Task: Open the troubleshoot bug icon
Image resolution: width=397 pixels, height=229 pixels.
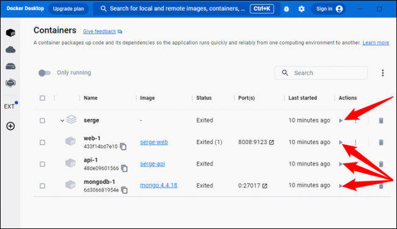Action: pos(286,9)
